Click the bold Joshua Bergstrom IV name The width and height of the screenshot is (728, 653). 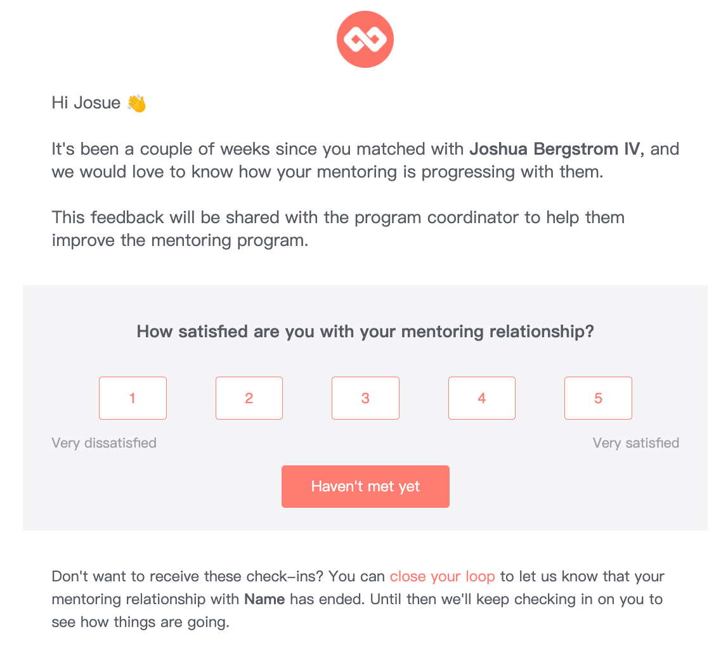tap(557, 149)
